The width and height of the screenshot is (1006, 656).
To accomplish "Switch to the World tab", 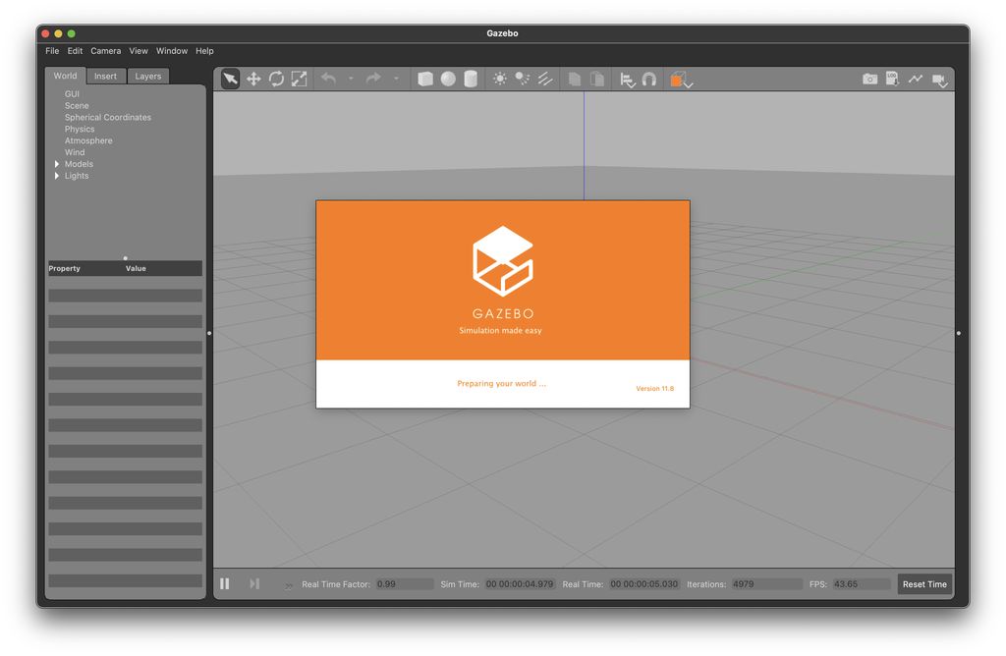I will (65, 76).
